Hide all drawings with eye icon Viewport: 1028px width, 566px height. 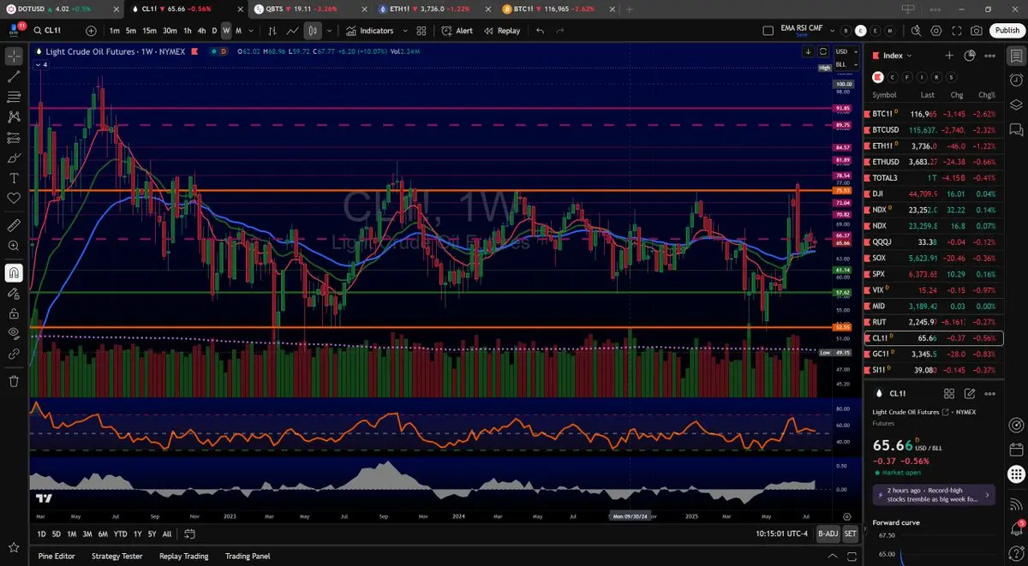click(x=14, y=333)
